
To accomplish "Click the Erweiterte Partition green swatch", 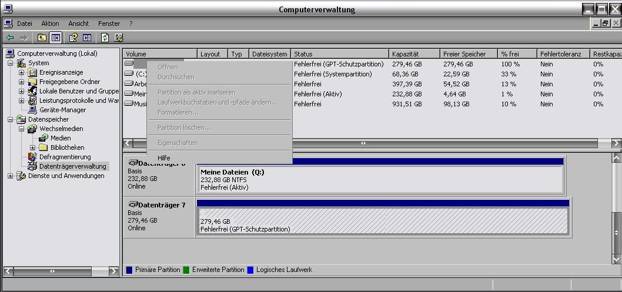I will point(186,270).
